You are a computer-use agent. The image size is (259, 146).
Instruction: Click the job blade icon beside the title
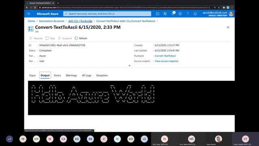pyautogui.click(x=31, y=29)
